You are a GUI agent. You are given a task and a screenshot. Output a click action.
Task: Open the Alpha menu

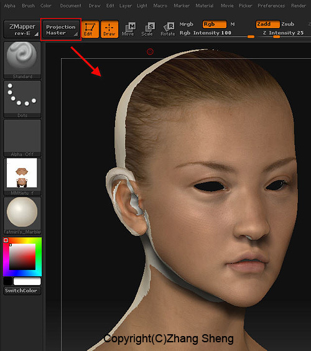(x=9, y=6)
